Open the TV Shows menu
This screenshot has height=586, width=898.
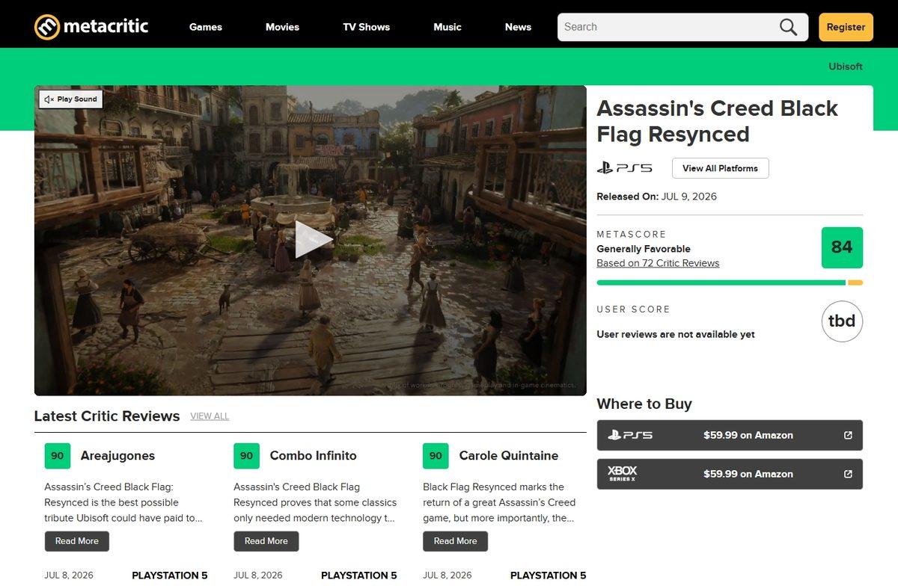tap(367, 27)
